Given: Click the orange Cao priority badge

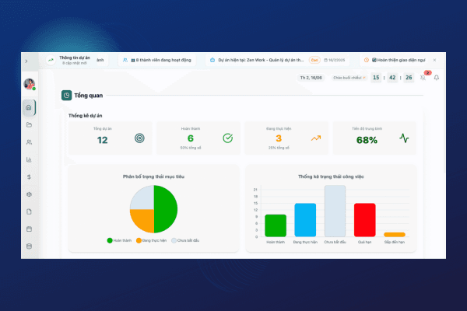Looking at the screenshot, I should point(314,60).
